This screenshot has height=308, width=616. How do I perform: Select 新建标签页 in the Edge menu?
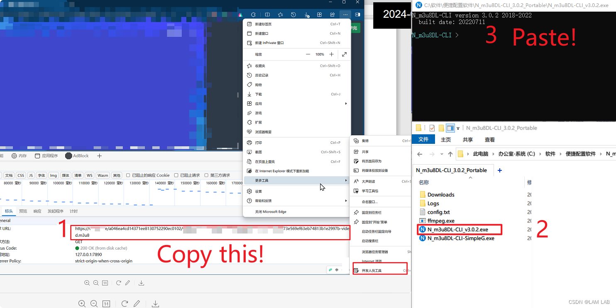point(297,24)
